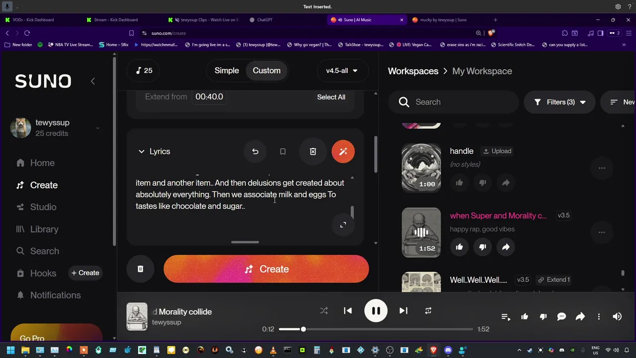
Task: Dislike the 'when Super and Morality' song
Action: (x=482, y=247)
